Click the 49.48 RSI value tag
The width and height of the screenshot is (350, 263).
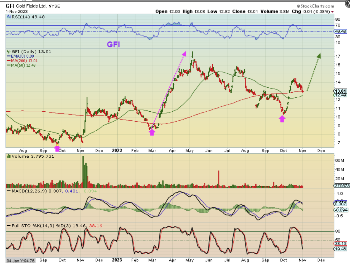coord(341,31)
